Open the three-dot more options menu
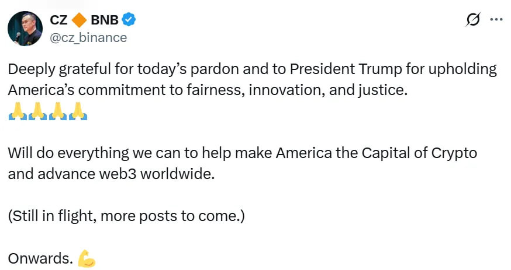511x270 pixels. tap(496, 20)
